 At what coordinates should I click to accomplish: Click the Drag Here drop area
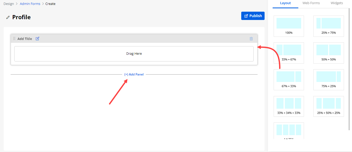pyautogui.click(x=134, y=54)
